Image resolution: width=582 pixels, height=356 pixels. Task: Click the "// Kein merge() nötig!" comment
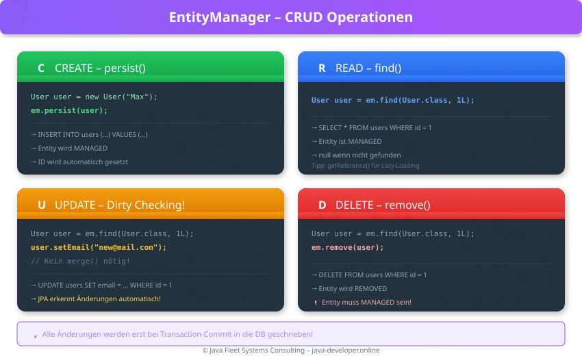click(80, 261)
